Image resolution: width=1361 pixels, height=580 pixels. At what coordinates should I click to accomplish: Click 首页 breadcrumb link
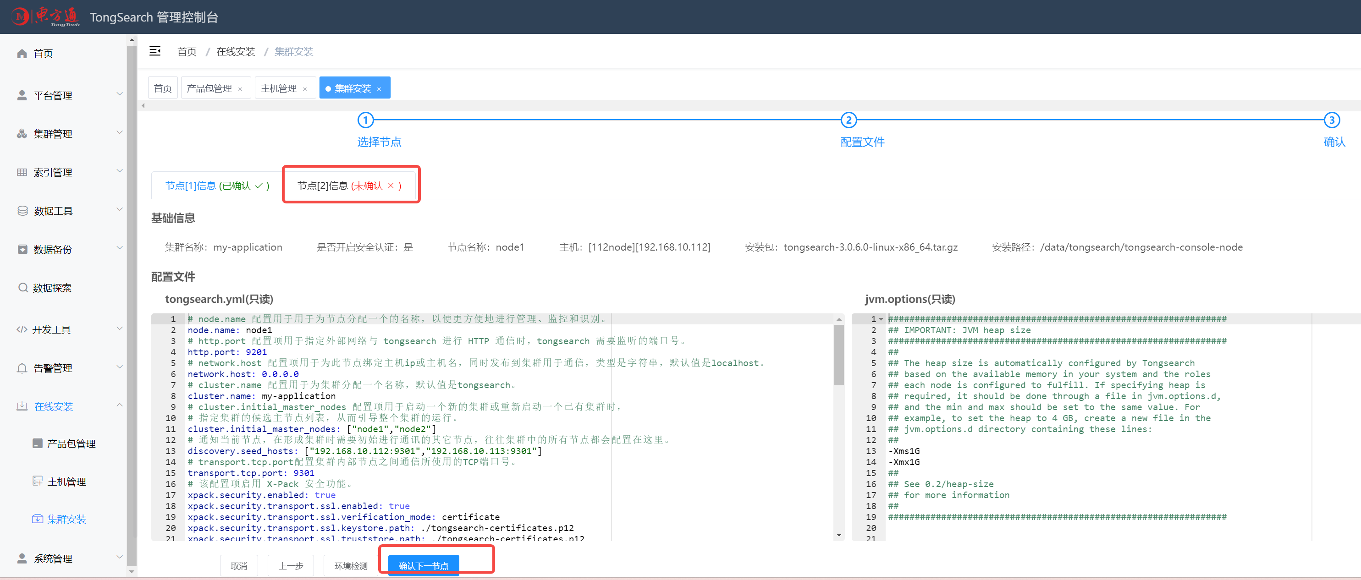point(187,51)
